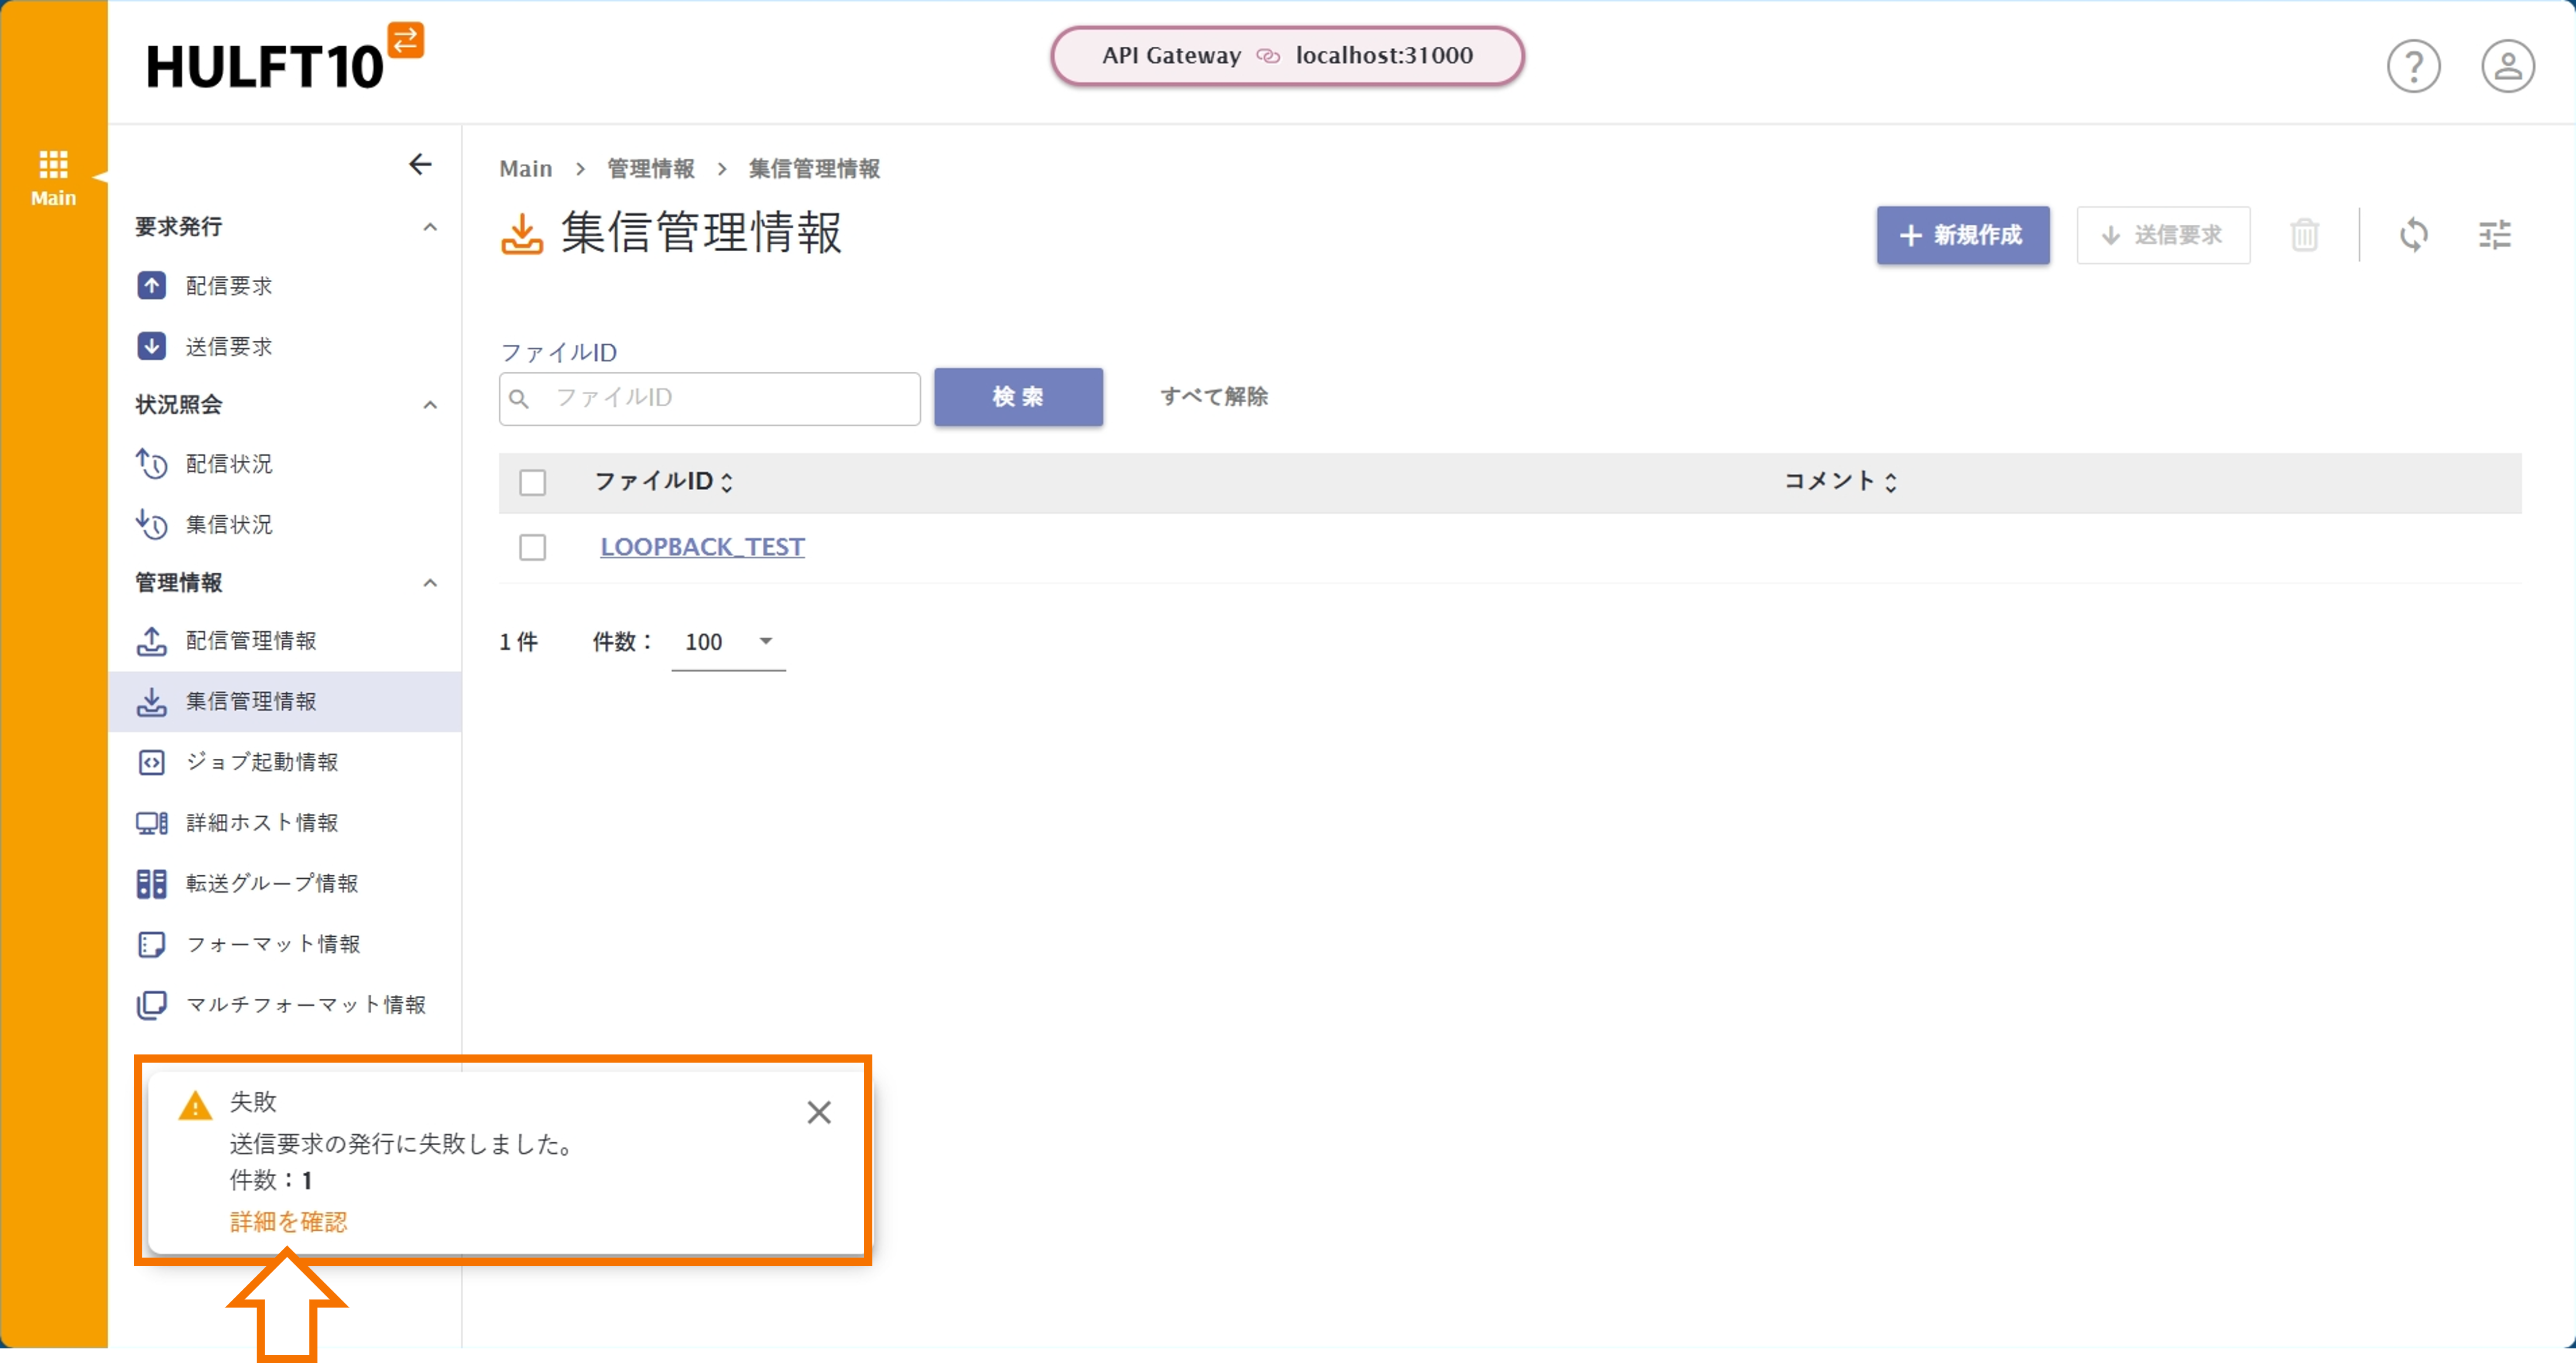The image size is (2576, 1363).
Task: Check the LOOPBACK_TEST row checkbox
Action: pyautogui.click(x=533, y=547)
